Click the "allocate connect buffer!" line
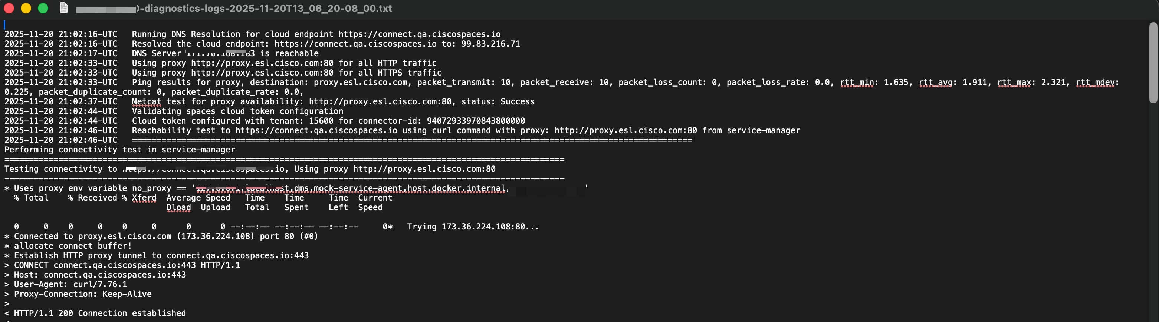The image size is (1159, 322). coord(73,246)
